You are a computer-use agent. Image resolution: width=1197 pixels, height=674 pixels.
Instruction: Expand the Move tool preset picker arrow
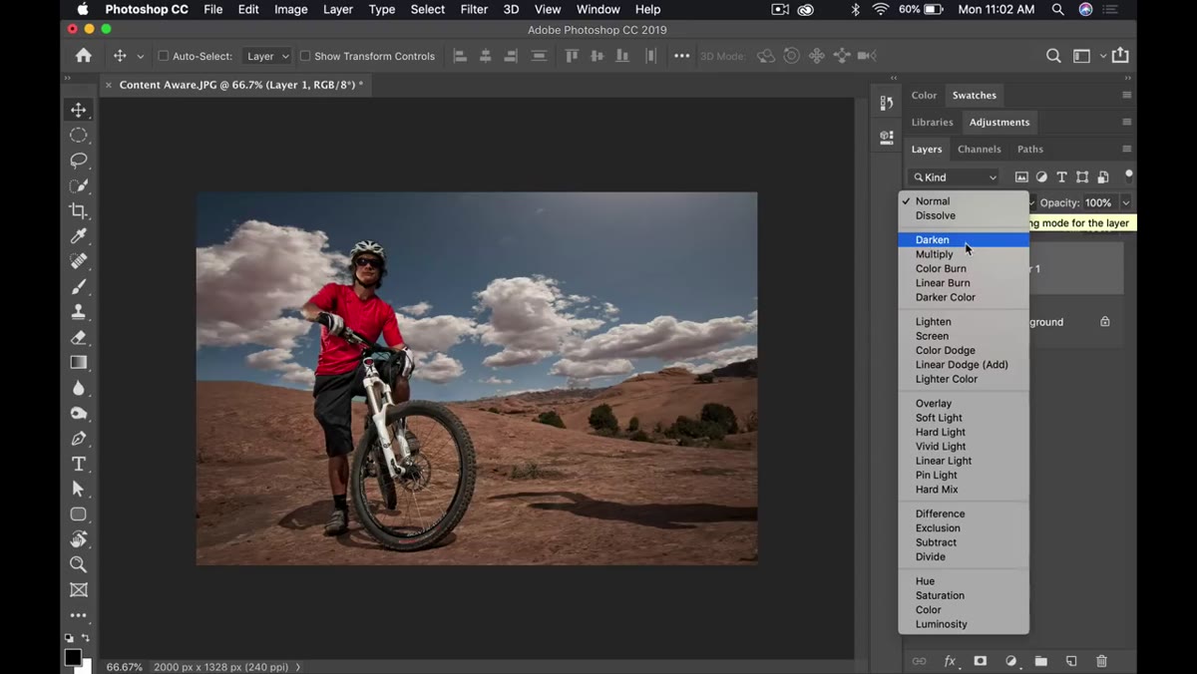140,57
